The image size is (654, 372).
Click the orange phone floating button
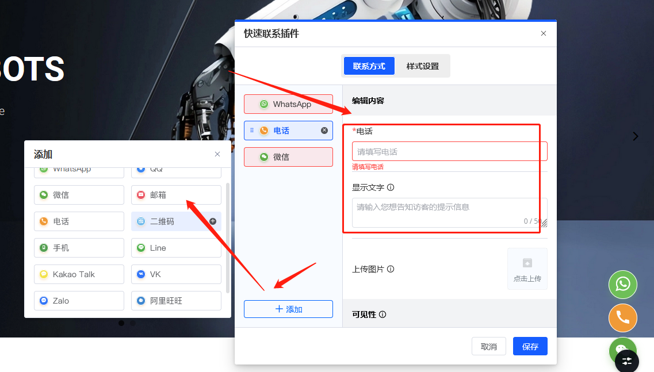[623, 317]
